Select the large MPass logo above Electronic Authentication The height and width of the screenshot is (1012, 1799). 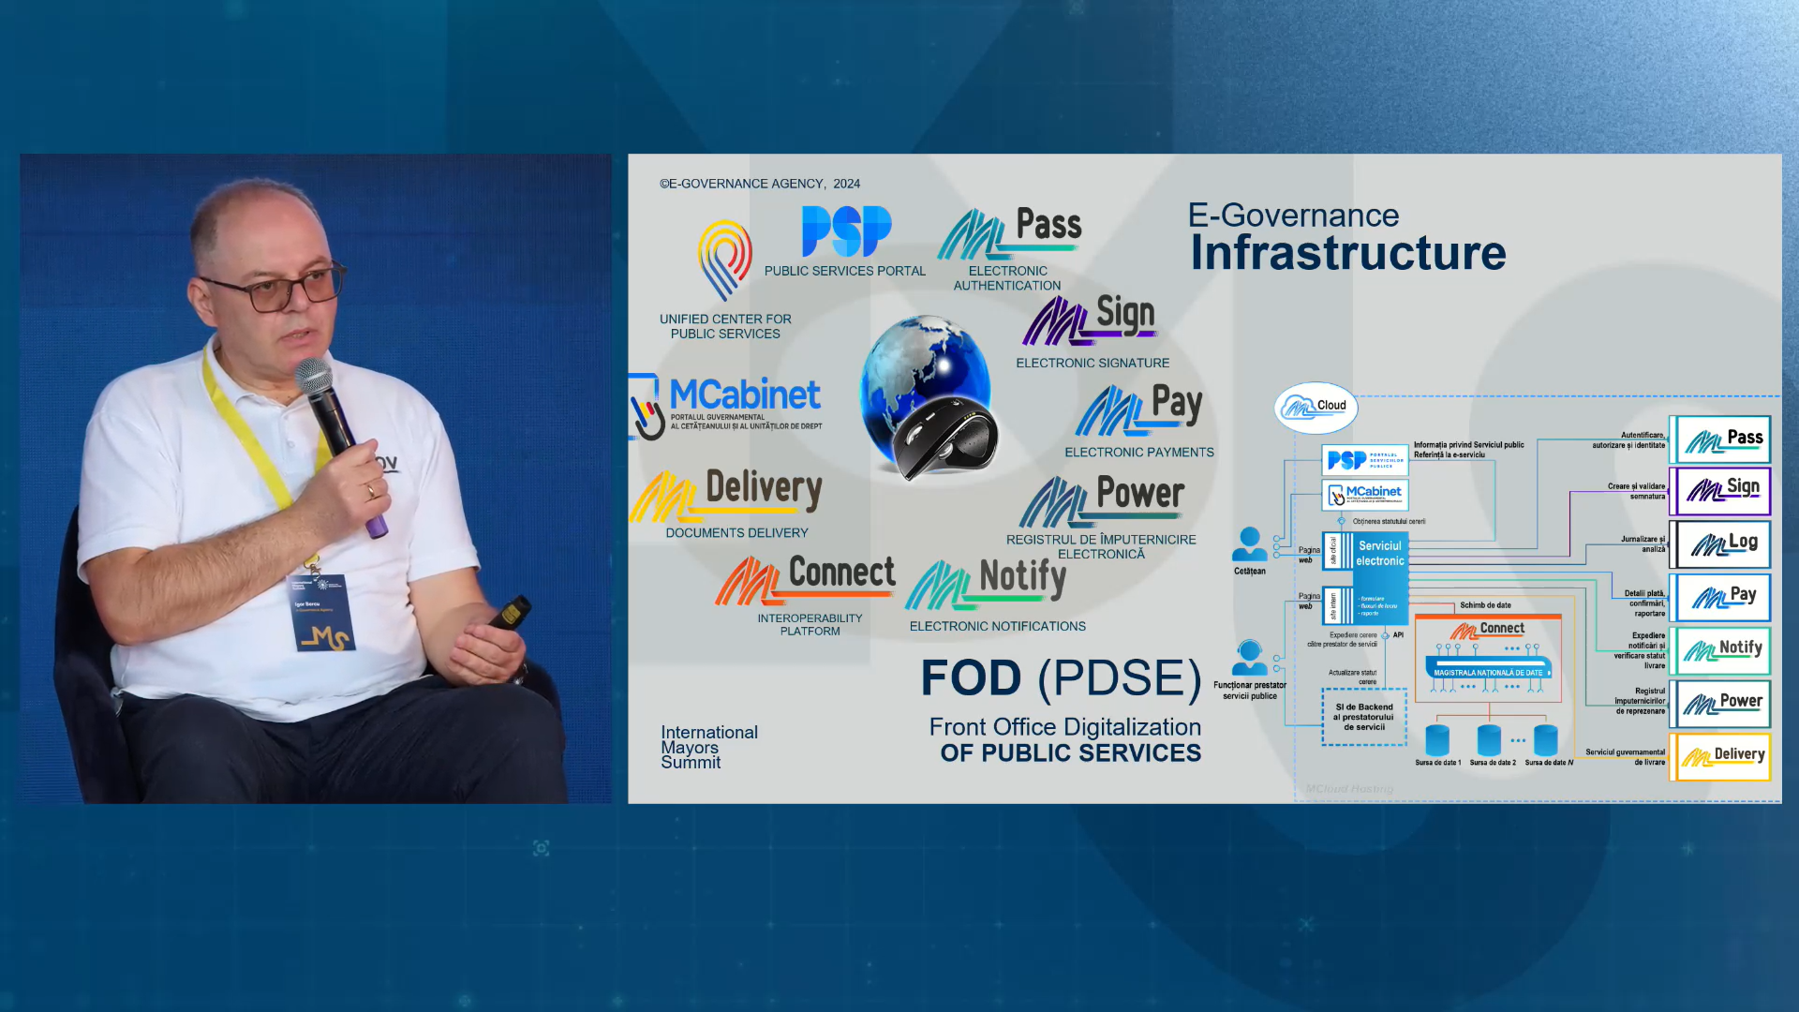(1009, 233)
